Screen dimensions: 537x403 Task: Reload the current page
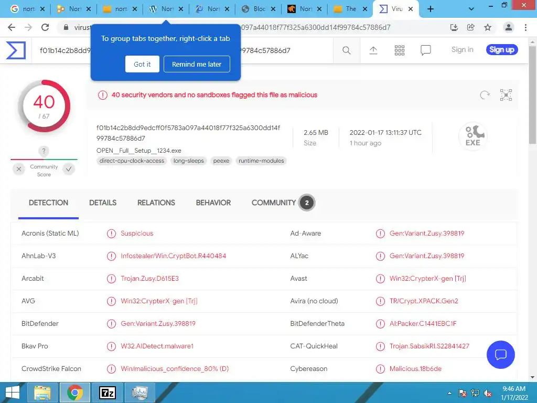pos(45,27)
